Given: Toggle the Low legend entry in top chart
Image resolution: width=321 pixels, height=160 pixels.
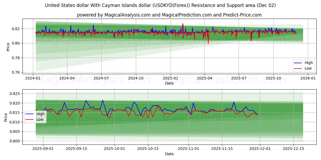Looking at the screenshot, I should point(304,68).
